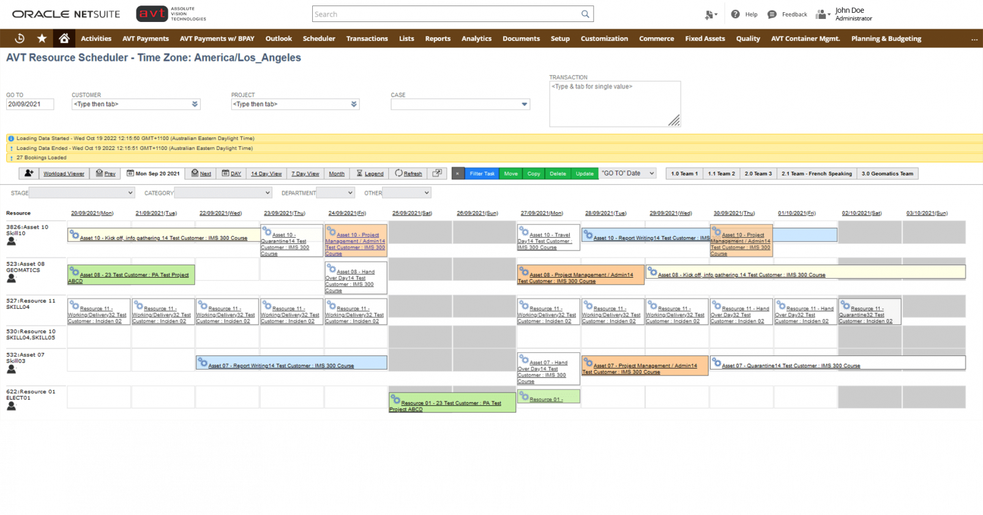Switch to 7 Day View
Screen dimensions: 983x515
pyautogui.click(x=305, y=174)
